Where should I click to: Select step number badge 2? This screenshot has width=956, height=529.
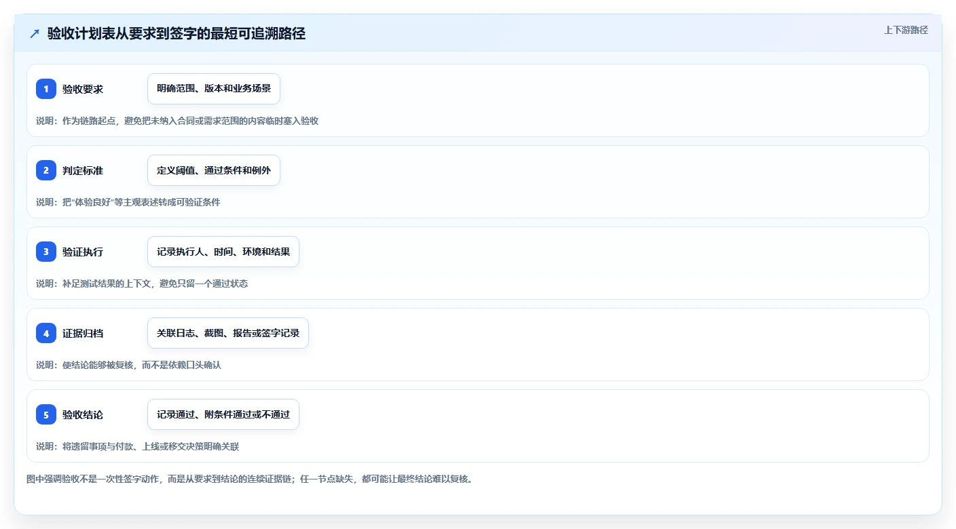(x=46, y=170)
